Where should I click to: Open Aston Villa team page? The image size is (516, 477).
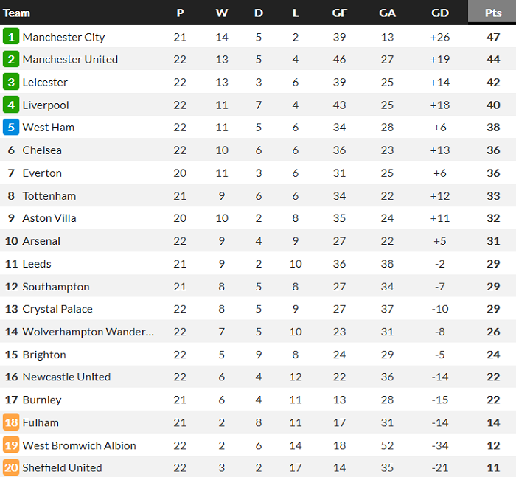49,218
